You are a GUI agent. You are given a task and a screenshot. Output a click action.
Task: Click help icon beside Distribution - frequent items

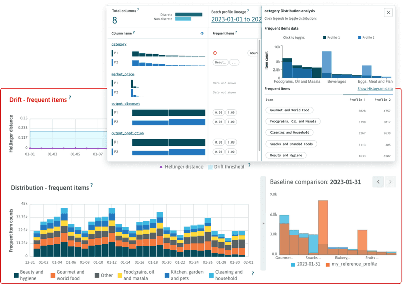pos(92,185)
